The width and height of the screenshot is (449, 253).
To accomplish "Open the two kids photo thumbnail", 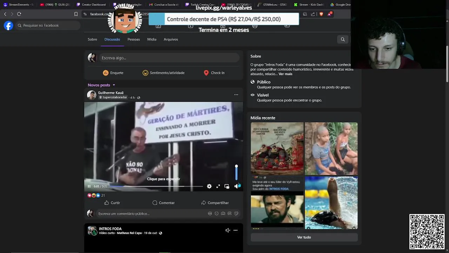I will 331,149.
